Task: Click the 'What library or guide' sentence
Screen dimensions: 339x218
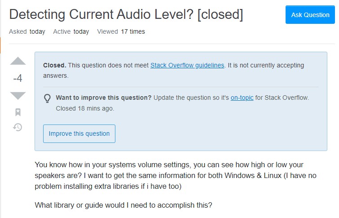Action: [123, 205]
